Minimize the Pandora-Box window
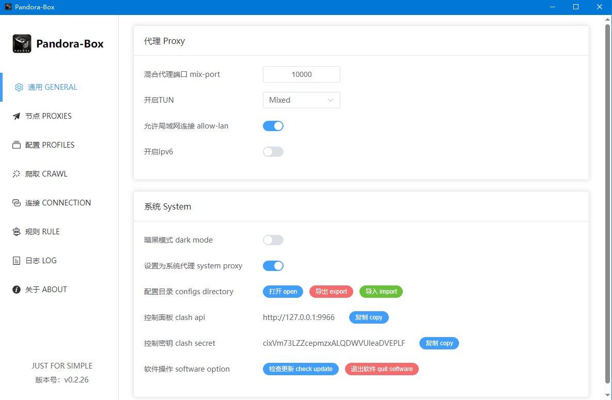612x400 pixels. click(x=553, y=7)
